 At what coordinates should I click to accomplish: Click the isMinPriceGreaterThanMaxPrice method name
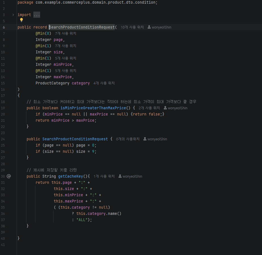click(x=93, y=108)
